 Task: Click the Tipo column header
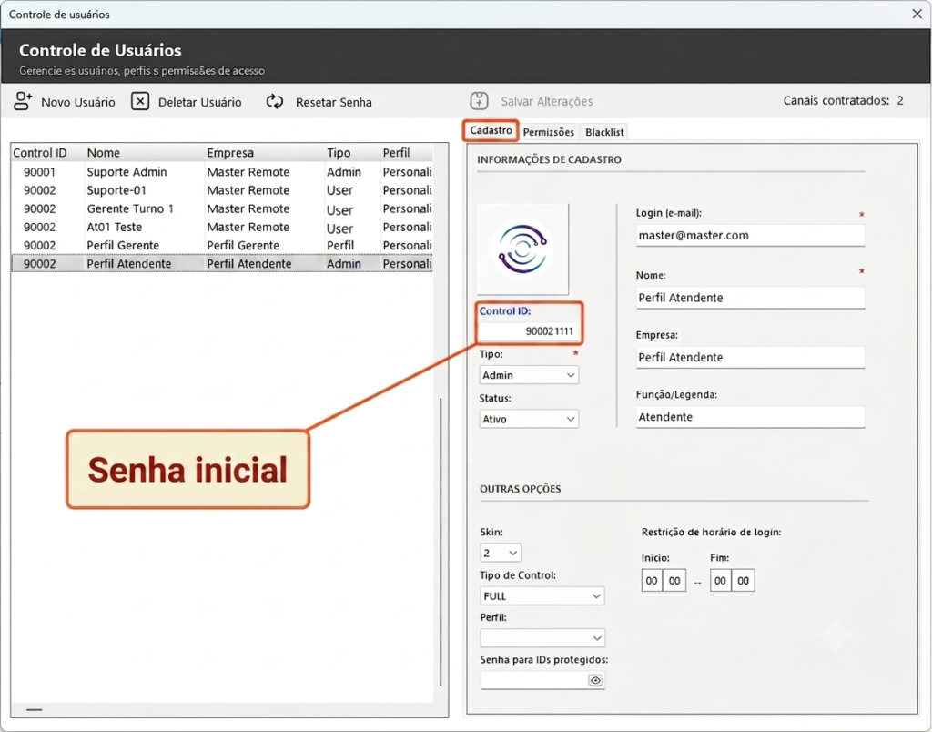click(339, 153)
